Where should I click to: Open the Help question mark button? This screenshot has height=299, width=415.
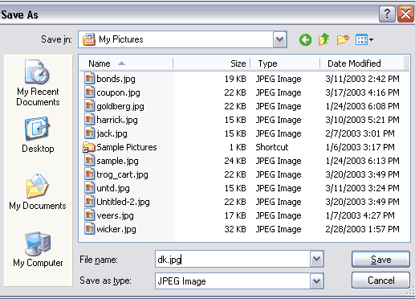coord(387,14)
